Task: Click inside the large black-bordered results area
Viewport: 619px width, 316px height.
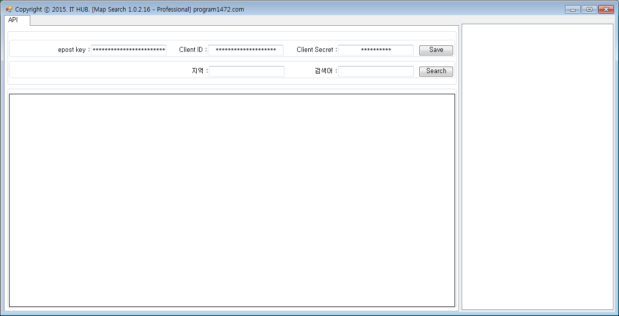Action: (232, 200)
